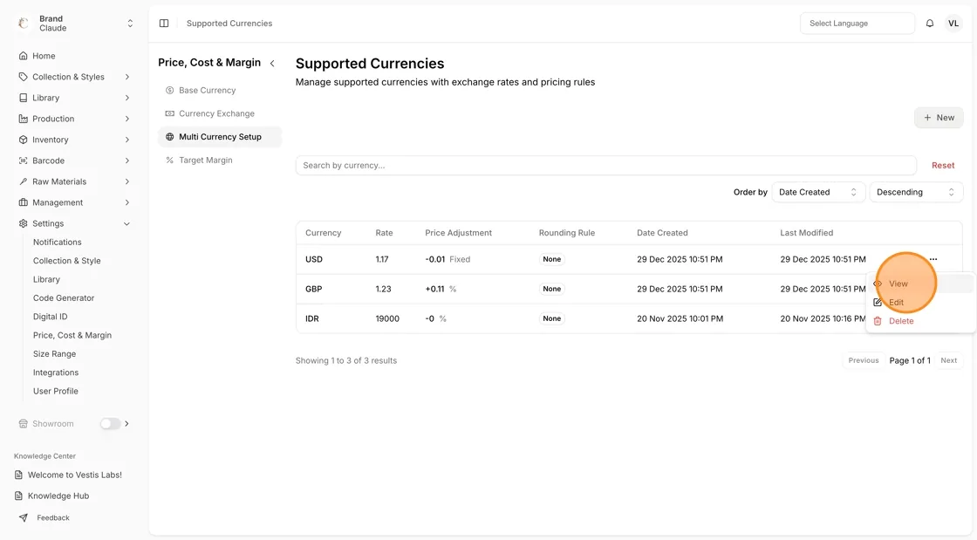
Task: Click the Previous page button
Action: point(863,360)
